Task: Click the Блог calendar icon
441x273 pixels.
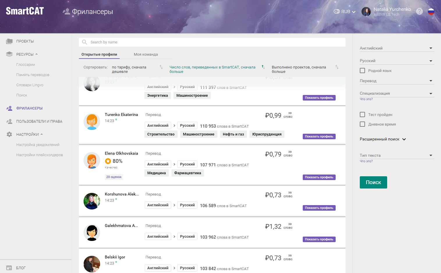Action: point(9,268)
